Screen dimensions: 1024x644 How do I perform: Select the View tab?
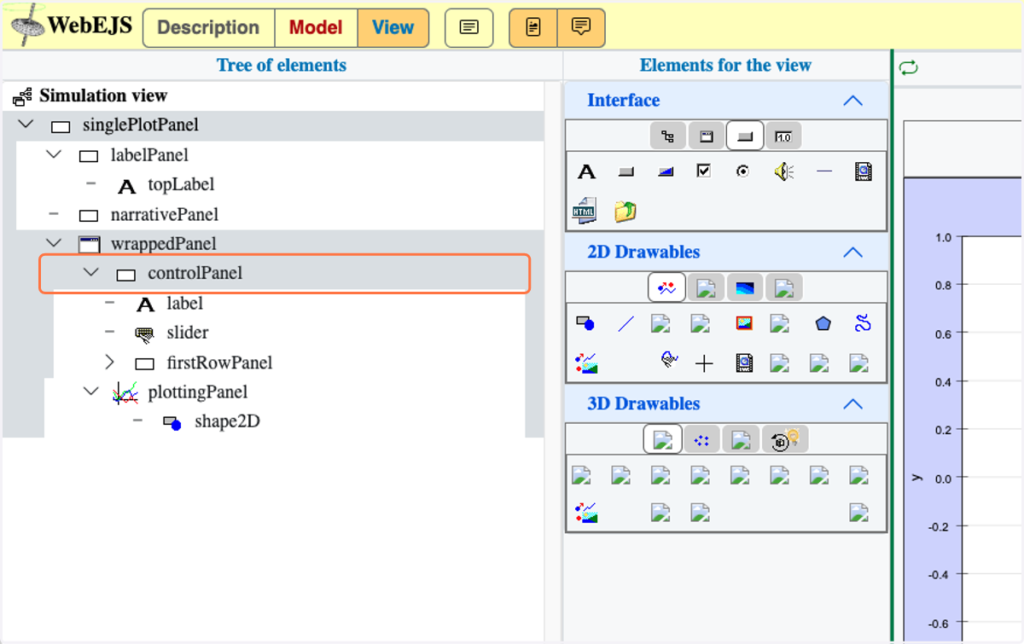pos(393,27)
